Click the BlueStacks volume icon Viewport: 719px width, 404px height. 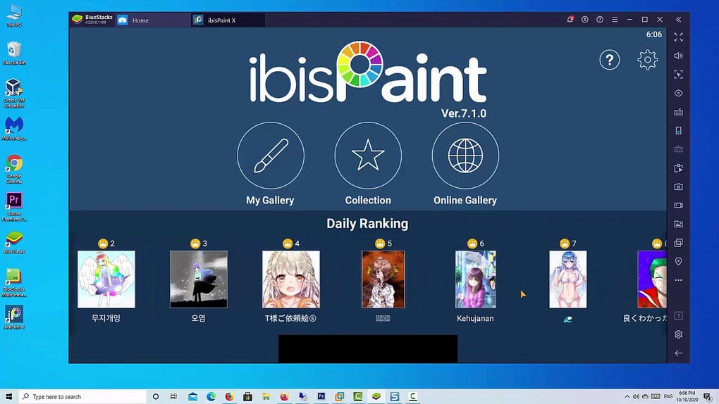pos(679,56)
